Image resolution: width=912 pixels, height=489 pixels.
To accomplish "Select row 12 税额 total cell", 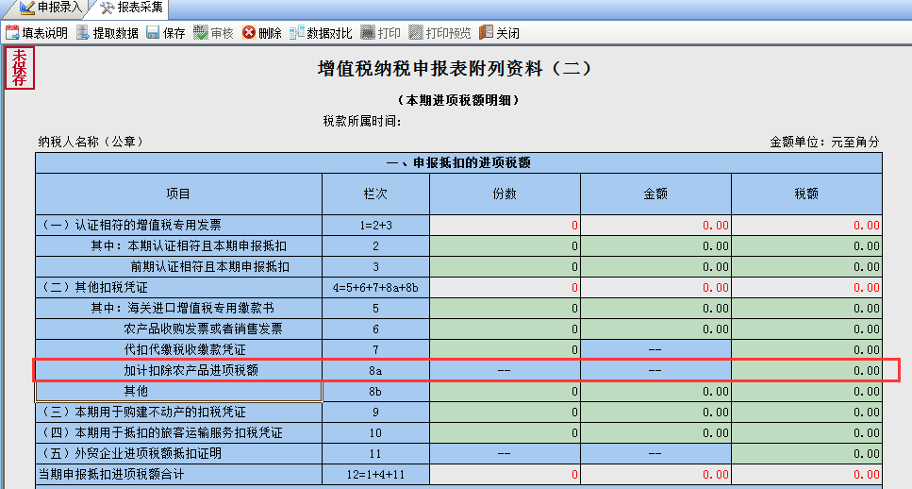I will tap(806, 475).
